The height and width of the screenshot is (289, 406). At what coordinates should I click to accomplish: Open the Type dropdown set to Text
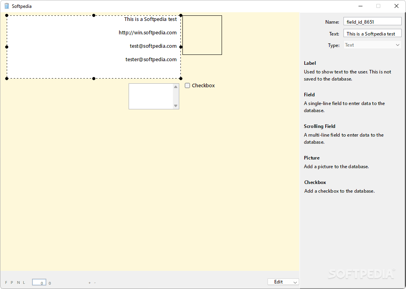tap(372, 45)
